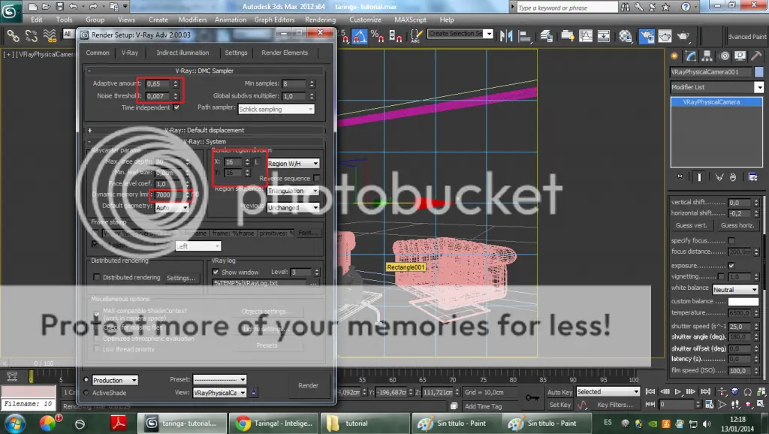
Task: Click the Mirror tool icon
Action: pyautogui.click(x=506, y=35)
